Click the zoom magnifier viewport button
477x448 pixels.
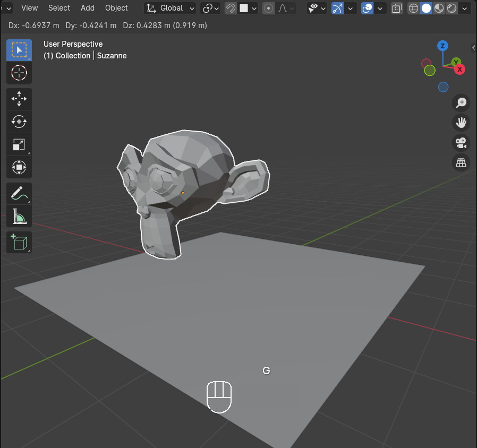461,103
